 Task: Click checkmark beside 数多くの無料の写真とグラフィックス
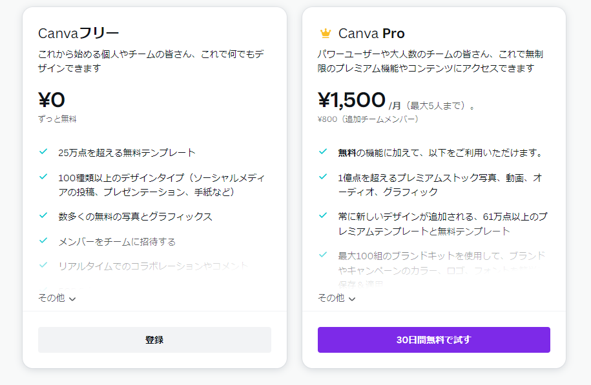point(43,215)
